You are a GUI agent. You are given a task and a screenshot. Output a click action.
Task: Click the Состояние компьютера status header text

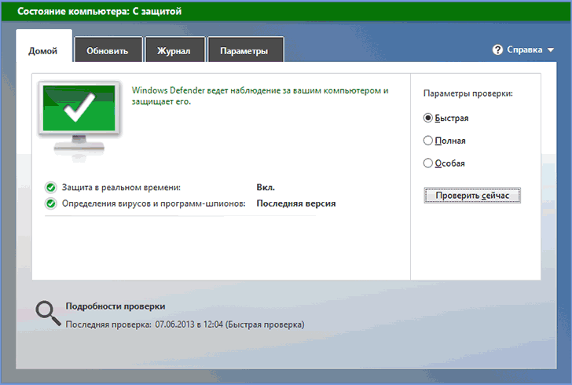tap(99, 11)
